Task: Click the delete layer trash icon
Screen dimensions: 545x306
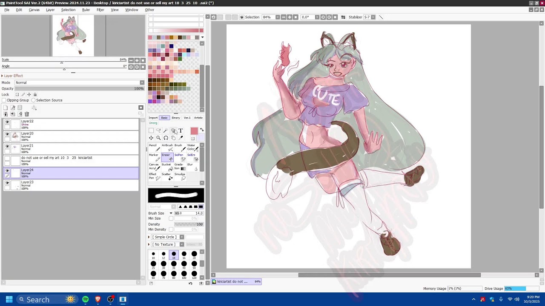Action: click(27, 114)
